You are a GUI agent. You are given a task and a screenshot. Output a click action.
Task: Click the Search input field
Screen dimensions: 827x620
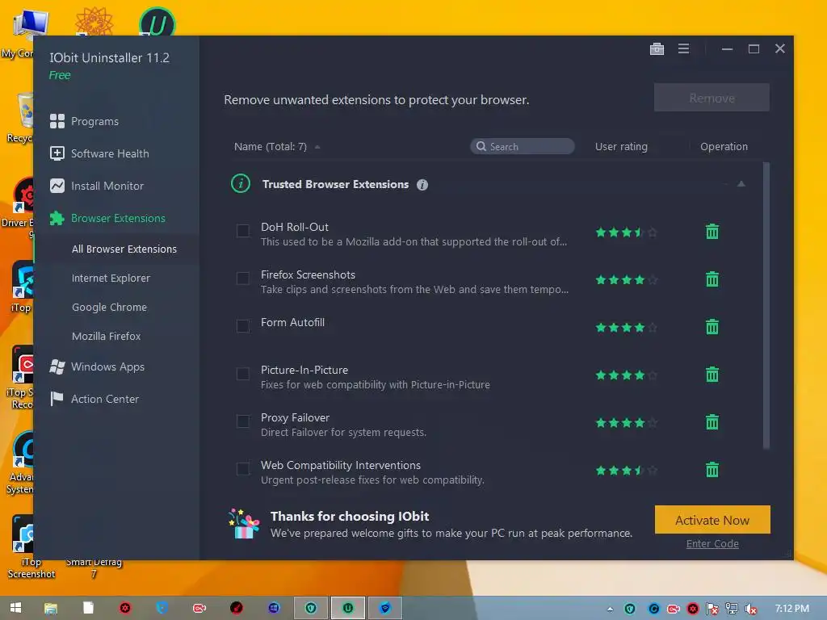pyautogui.click(x=523, y=146)
